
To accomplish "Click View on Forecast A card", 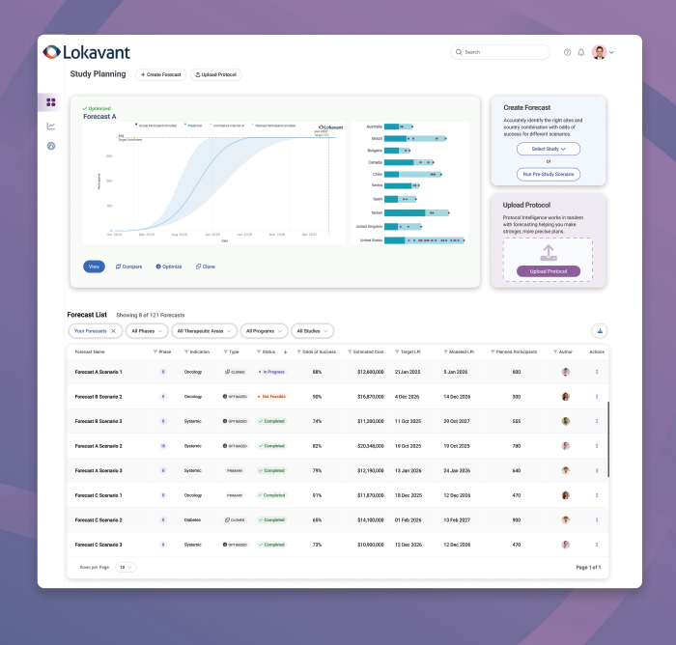I will 94,266.
